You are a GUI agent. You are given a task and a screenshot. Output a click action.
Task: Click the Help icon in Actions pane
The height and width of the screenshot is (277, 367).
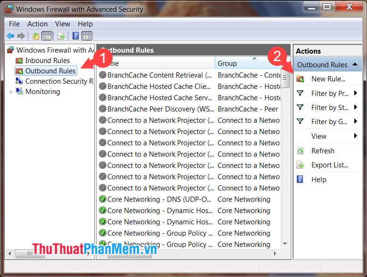pyautogui.click(x=300, y=179)
